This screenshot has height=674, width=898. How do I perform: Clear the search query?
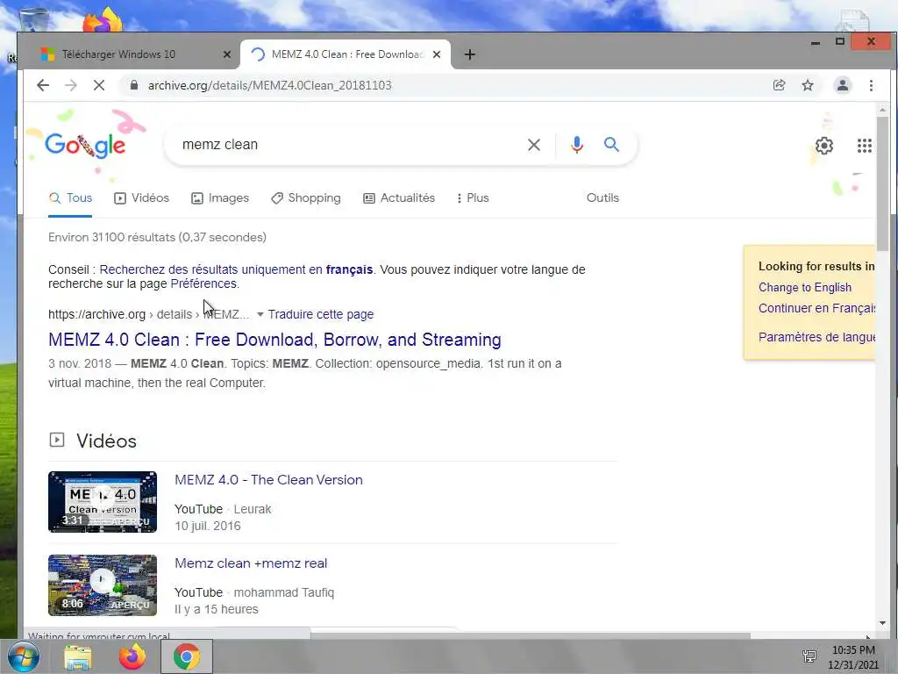[534, 145]
